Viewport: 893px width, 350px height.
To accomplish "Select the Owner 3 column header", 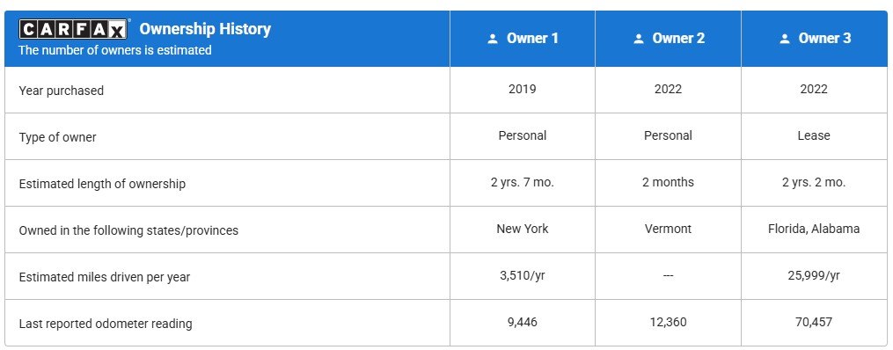I will [x=814, y=39].
